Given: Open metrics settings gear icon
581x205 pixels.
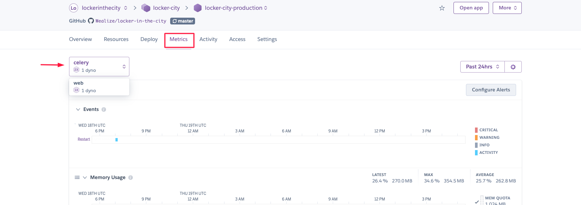Looking at the screenshot, I should 513,67.
